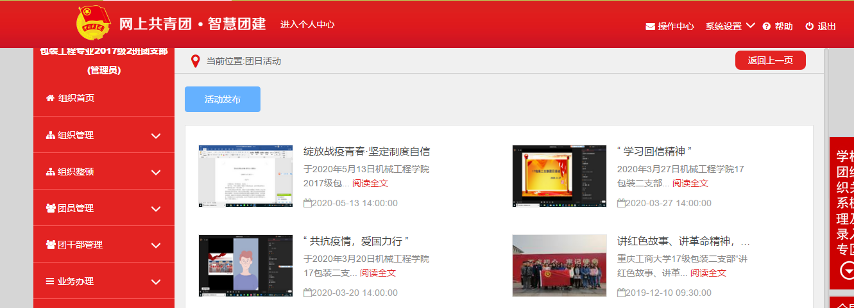
Task: Click the list icon beside 业务办理
Action: [x=50, y=281]
